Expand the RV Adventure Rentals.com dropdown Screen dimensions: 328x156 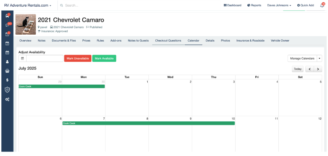pos(28,6)
